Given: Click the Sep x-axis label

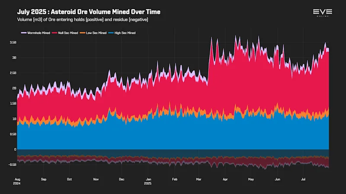Looking at the screenshot, I should [44, 179].
